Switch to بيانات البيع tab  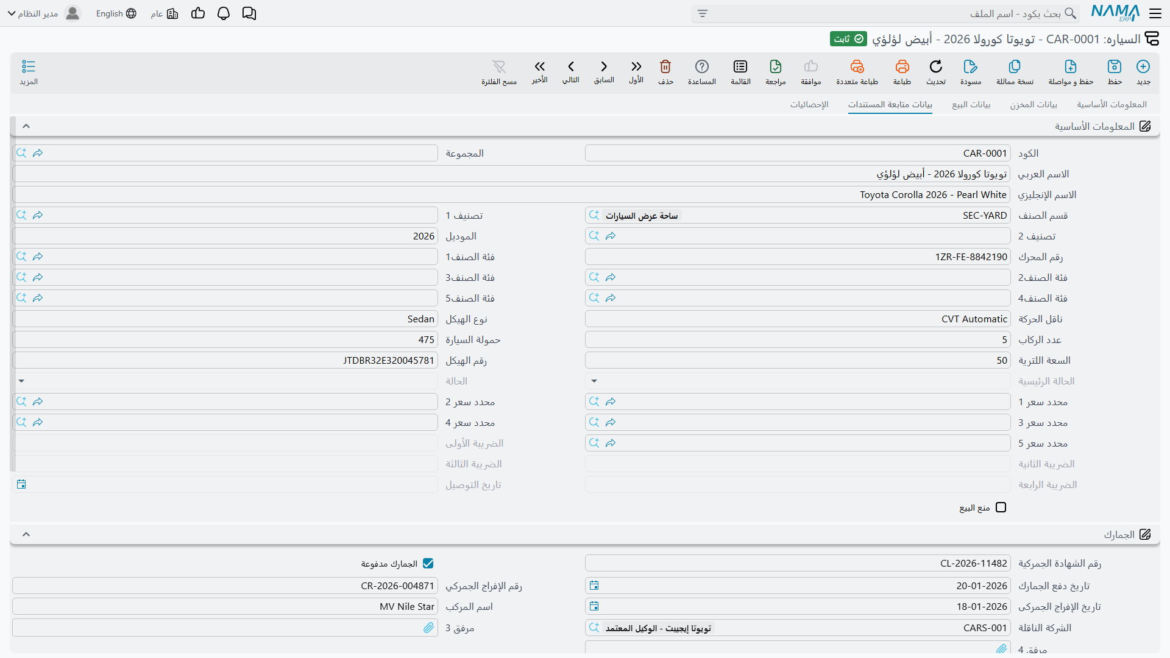pos(971,104)
